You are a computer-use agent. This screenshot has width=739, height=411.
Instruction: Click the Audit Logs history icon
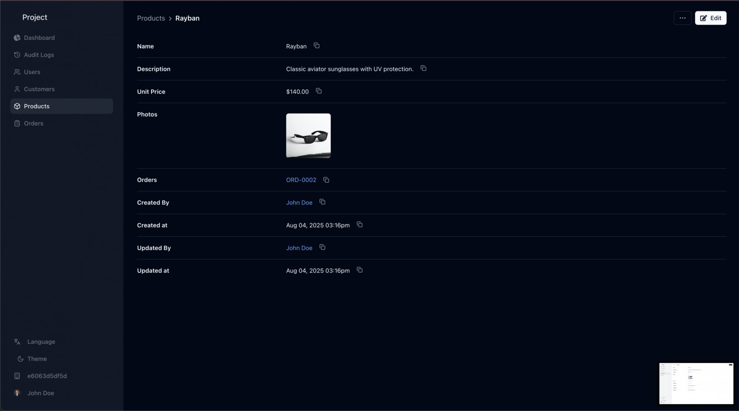coord(17,55)
